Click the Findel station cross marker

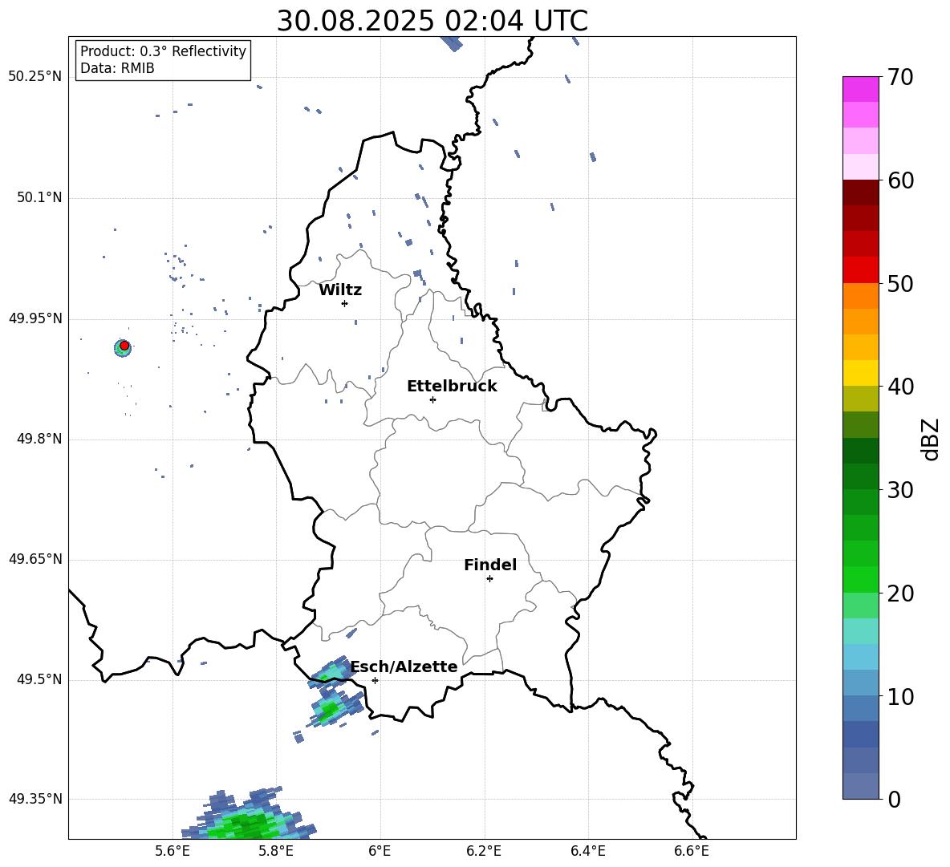489,579
